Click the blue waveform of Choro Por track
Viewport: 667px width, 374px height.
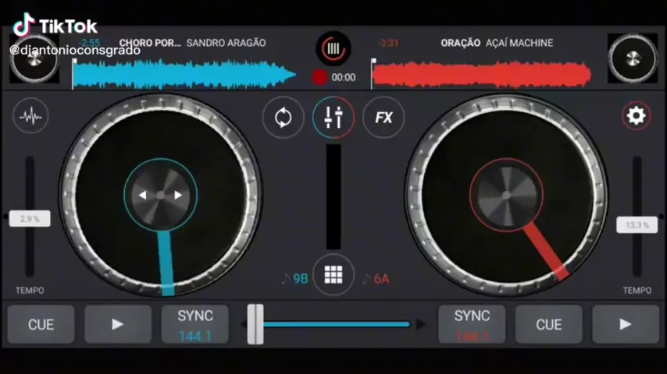184,75
